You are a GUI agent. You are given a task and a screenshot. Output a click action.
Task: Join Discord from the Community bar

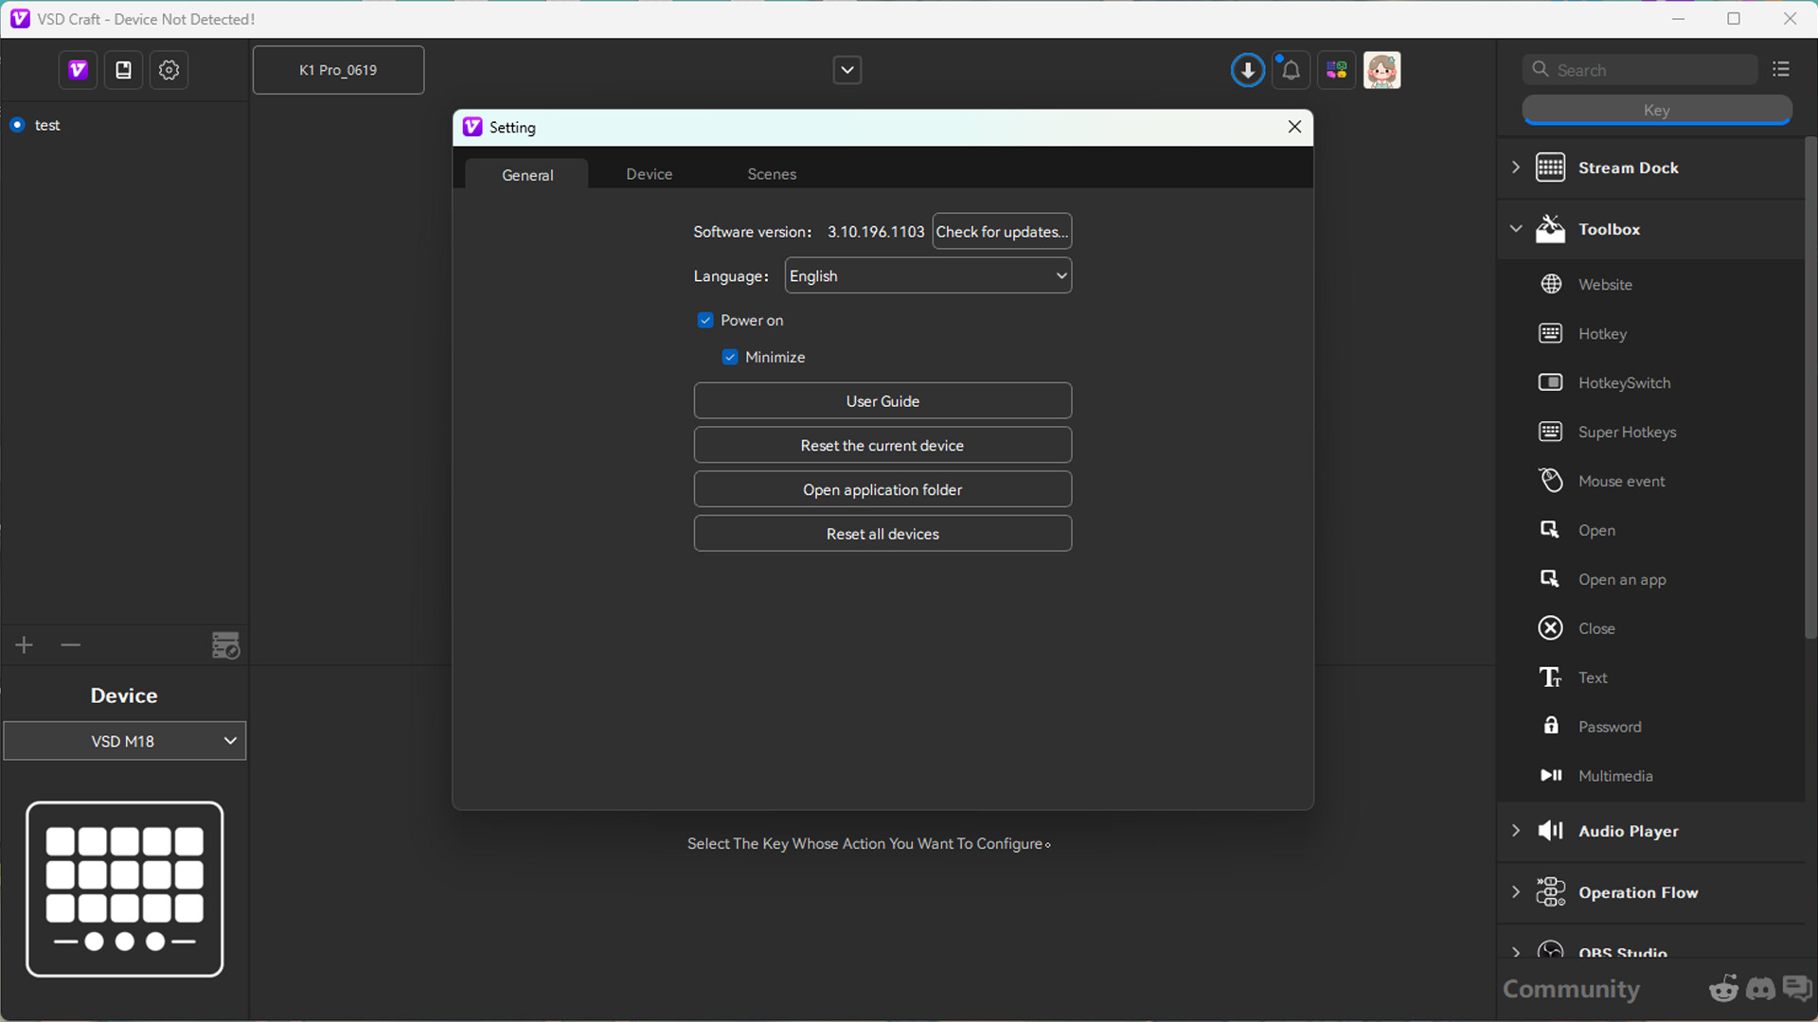[x=1760, y=988]
